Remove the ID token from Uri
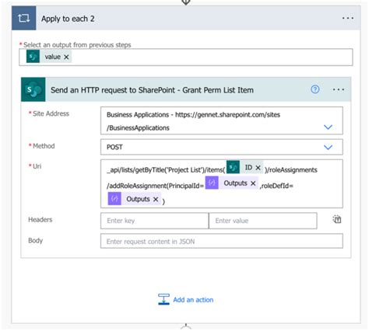This screenshot has width=369, height=331. pyautogui.click(x=258, y=168)
